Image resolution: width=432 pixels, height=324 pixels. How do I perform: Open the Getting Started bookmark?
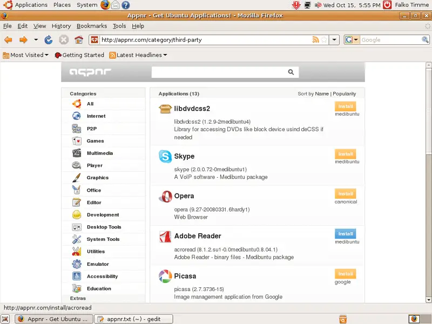click(x=79, y=55)
